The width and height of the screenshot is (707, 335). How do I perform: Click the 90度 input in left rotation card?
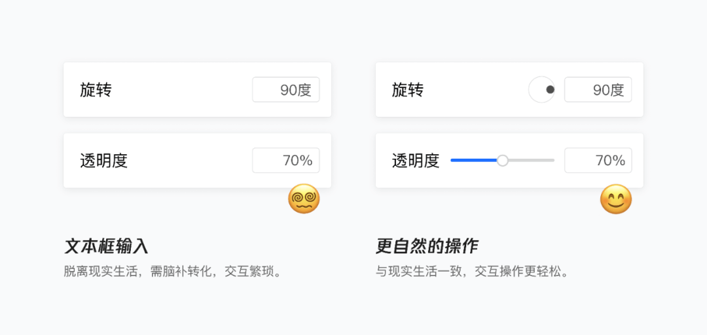[x=286, y=89]
